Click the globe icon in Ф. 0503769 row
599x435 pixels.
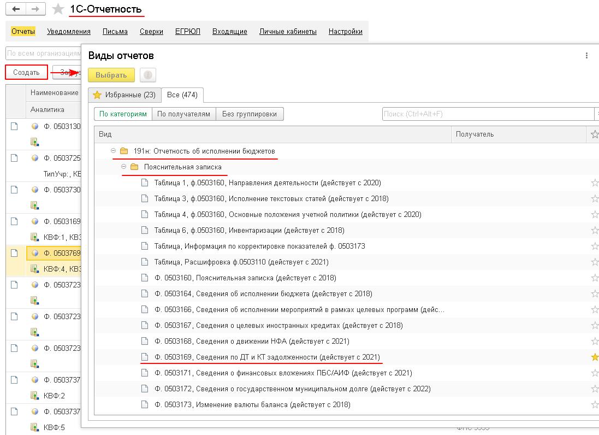pos(35,253)
